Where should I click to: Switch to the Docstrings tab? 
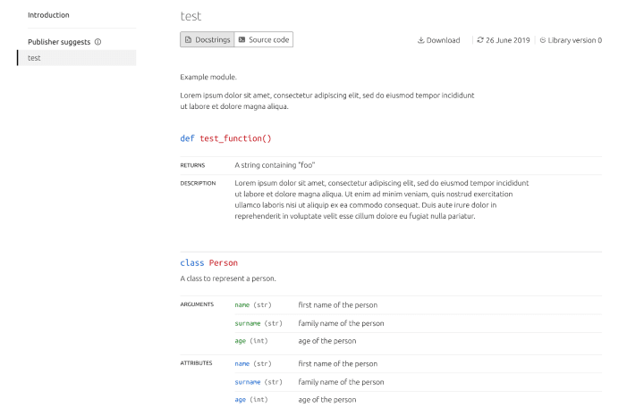[206, 40]
